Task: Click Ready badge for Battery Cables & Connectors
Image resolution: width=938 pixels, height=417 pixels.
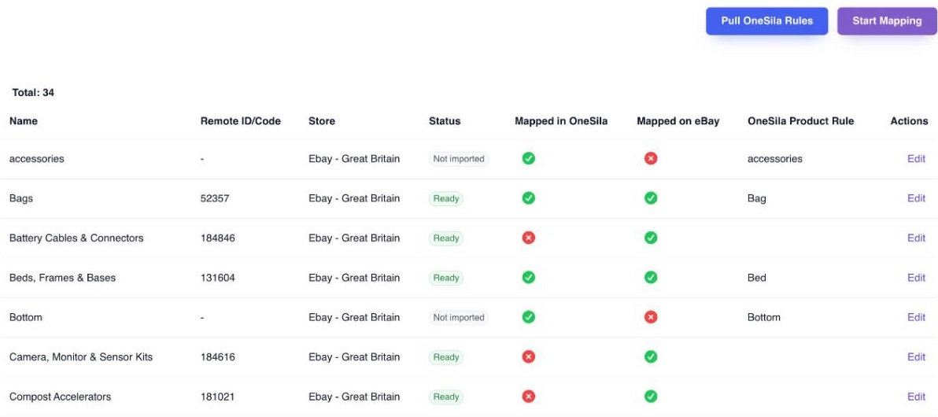Action: [445, 238]
